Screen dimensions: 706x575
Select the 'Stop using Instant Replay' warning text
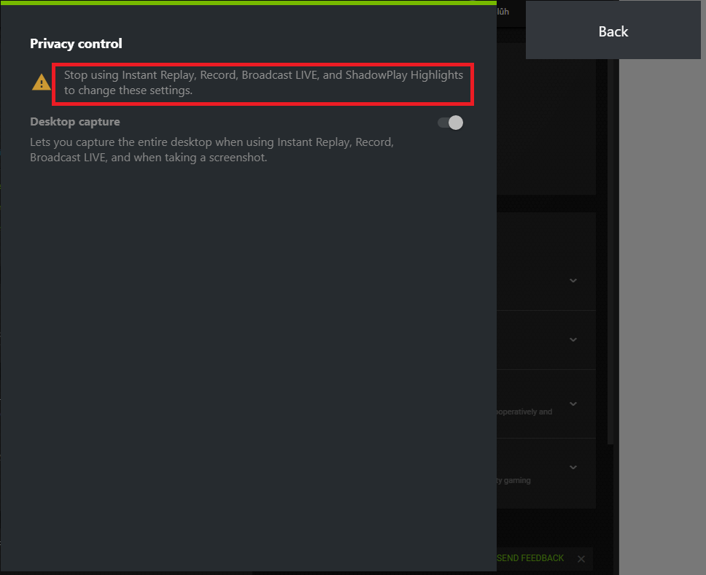[x=263, y=82]
